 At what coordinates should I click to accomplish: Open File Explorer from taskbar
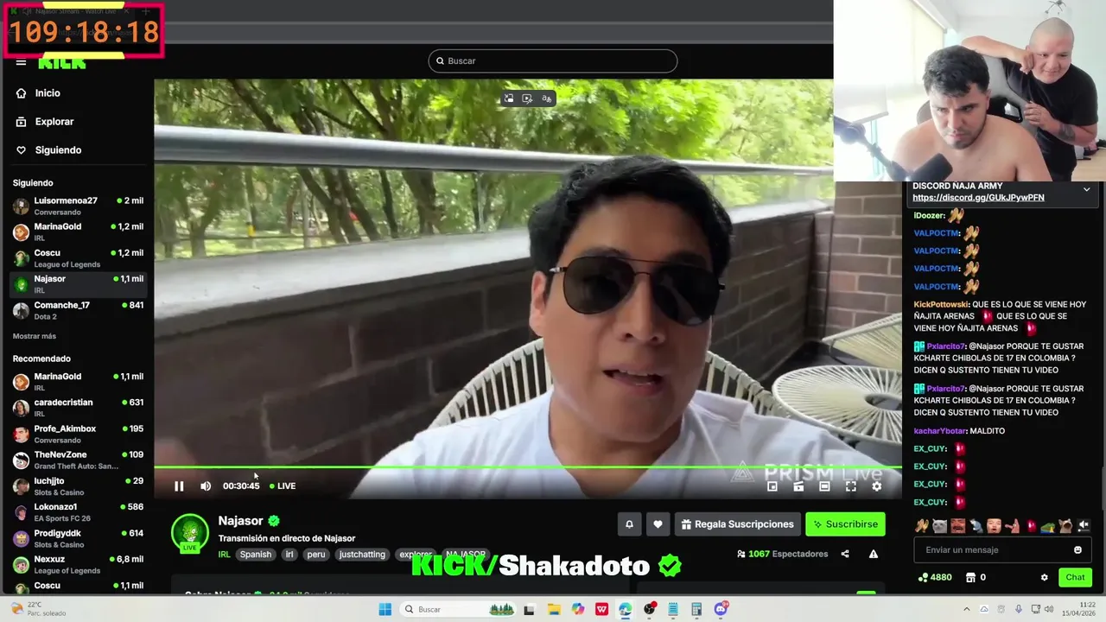(x=554, y=609)
